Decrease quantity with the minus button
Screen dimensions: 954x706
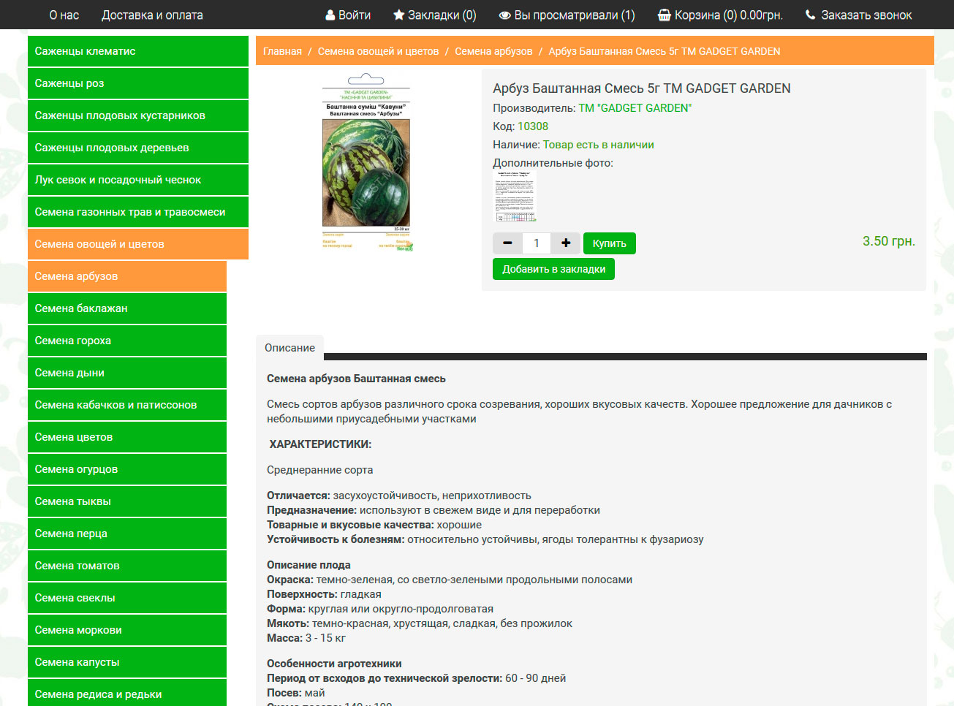point(507,243)
